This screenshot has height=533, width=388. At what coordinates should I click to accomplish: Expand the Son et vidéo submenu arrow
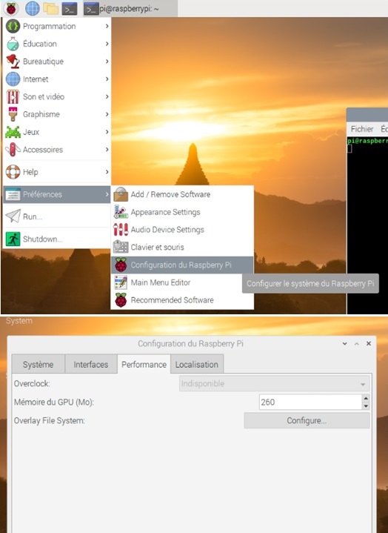pyautogui.click(x=107, y=97)
